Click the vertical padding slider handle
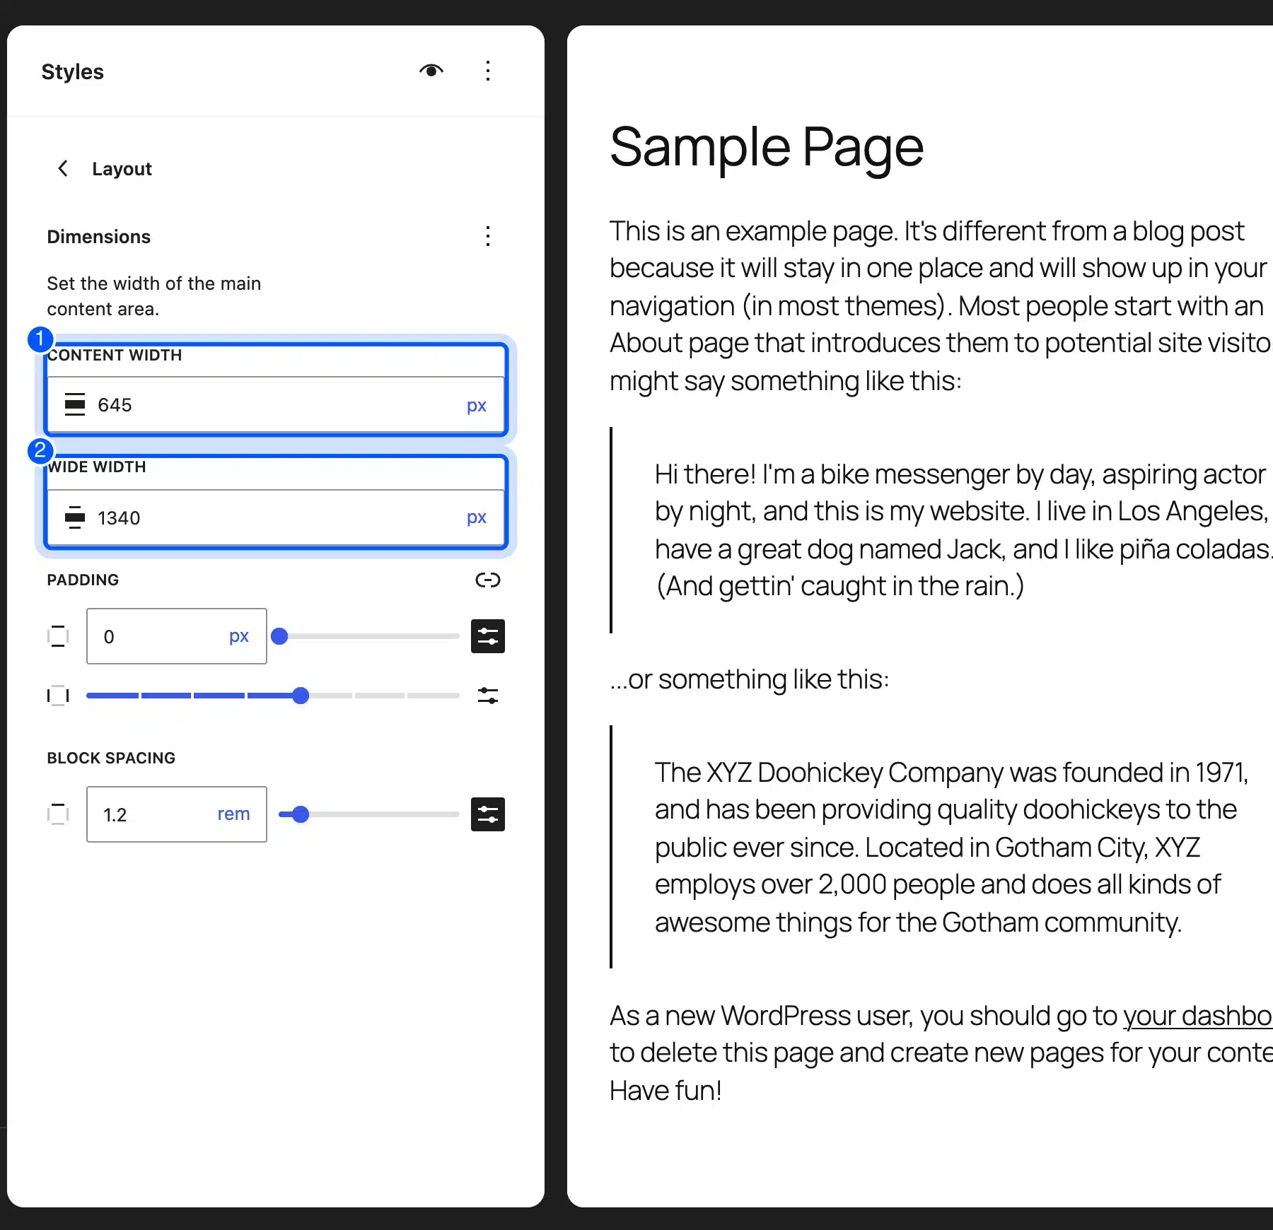The image size is (1273, 1230). (x=279, y=636)
